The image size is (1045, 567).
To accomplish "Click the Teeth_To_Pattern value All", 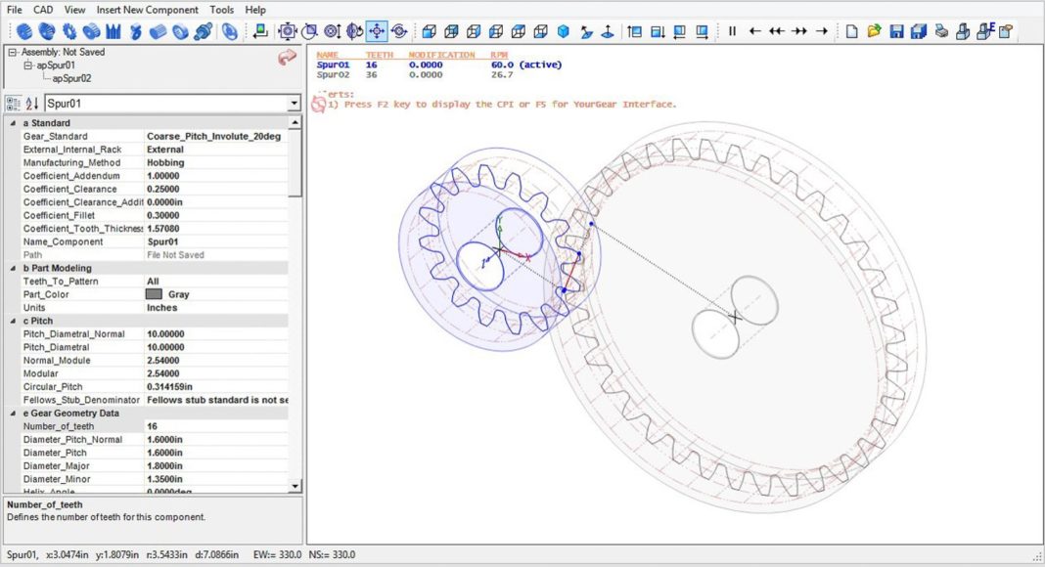I will [x=216, y=282].
